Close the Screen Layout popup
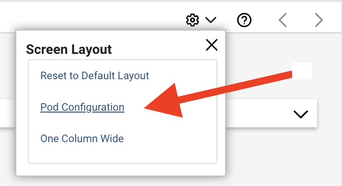 212,45
